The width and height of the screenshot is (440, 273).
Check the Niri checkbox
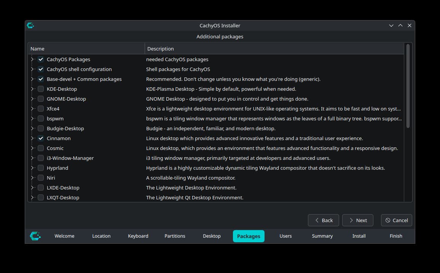tap(41, 178)
